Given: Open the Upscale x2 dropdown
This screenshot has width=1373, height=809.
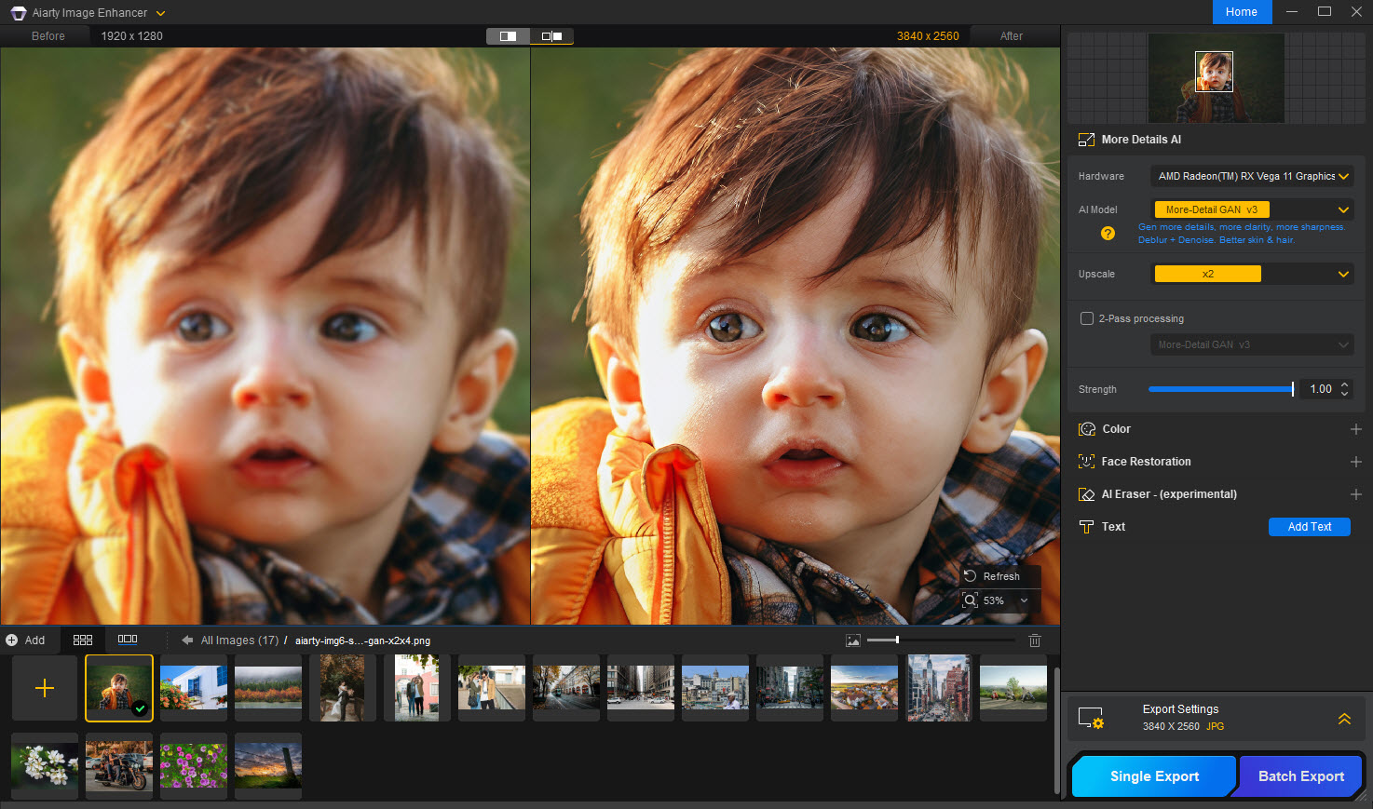Looking at the screenshot, I should point(1343,275).
